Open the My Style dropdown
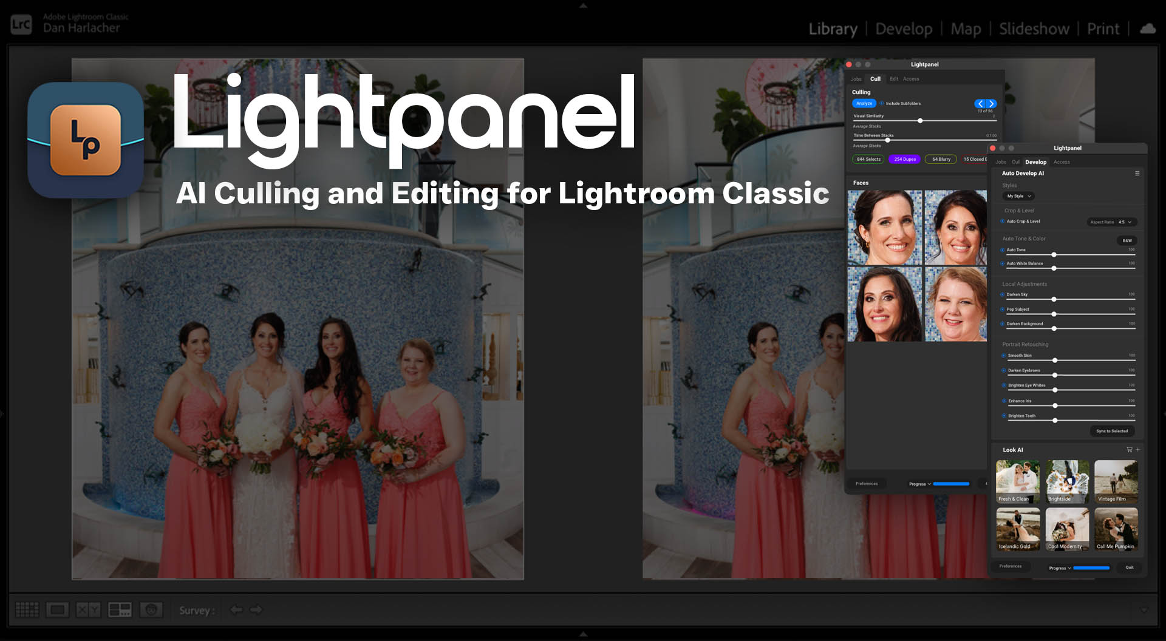This screenshot has width=1166, height=641. point(1018,196)
